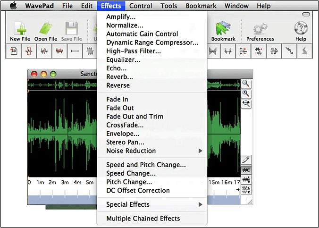Toggle the combined waveform view with plus and minus

click(x=246, y=170)
